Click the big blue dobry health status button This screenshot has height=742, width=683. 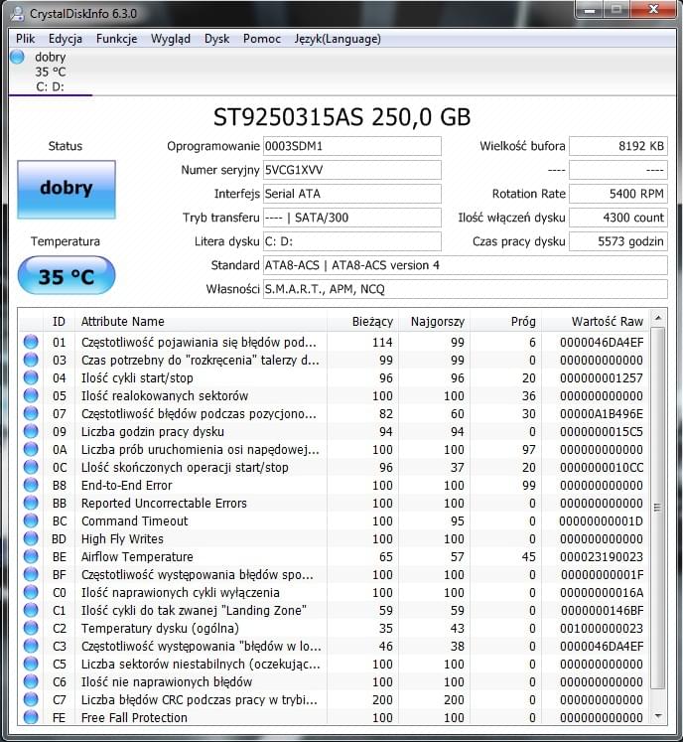[x=67, y=190]
